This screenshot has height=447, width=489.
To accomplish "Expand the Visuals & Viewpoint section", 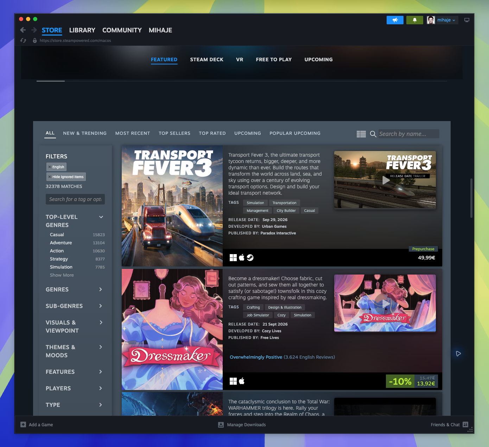I will 101,322.
